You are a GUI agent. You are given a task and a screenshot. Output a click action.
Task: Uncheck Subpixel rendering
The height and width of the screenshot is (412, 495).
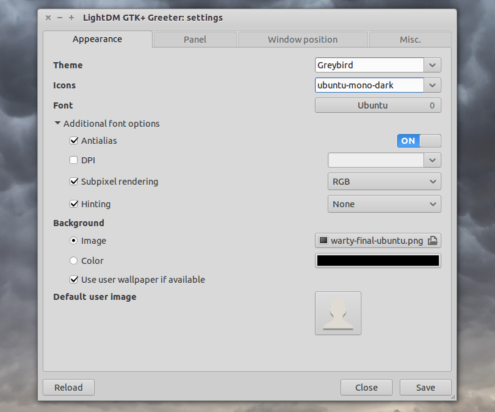point(74,181)
